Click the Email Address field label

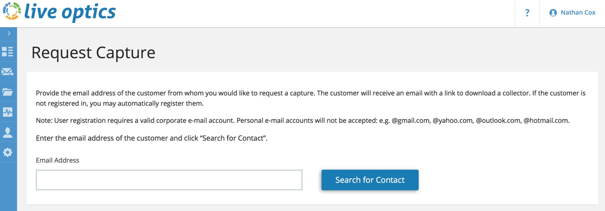[x=57, y=160]
